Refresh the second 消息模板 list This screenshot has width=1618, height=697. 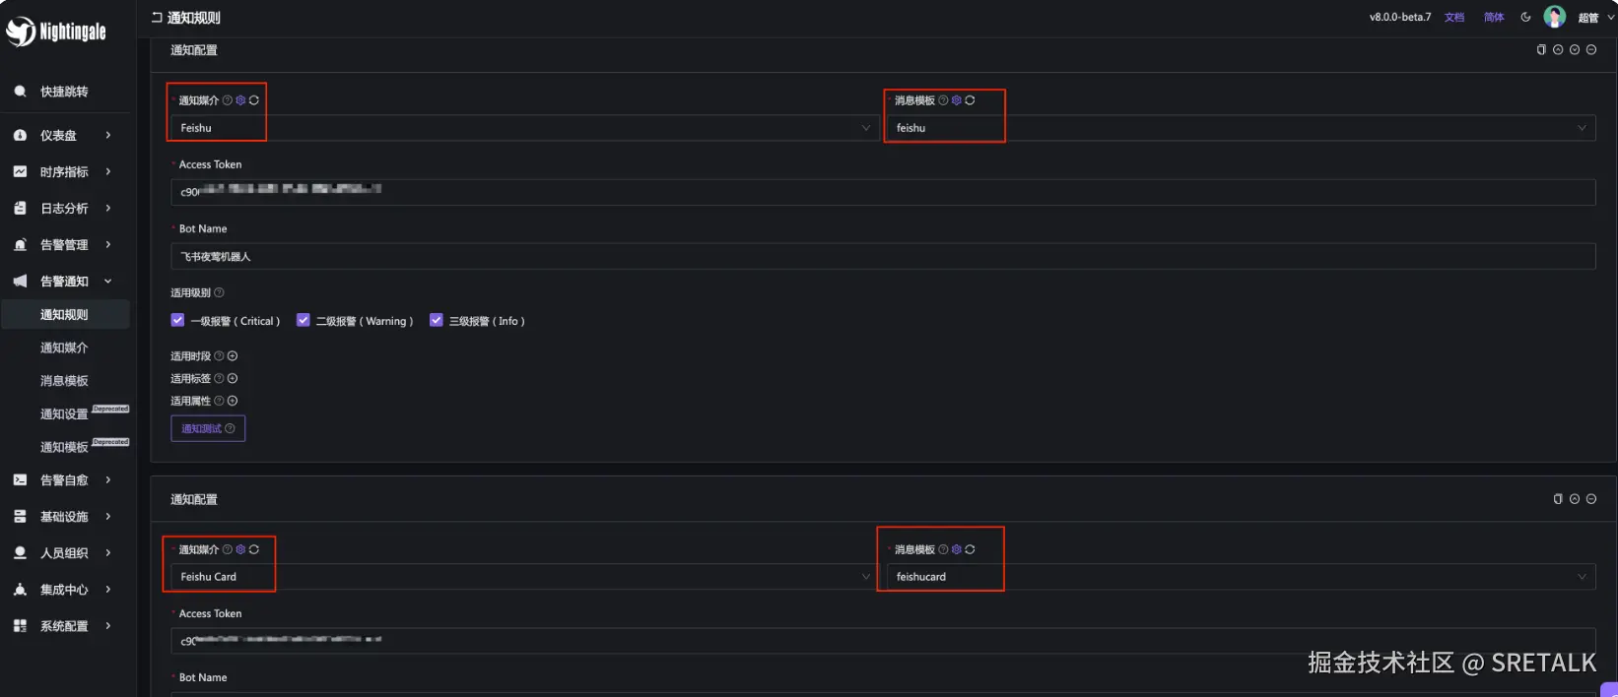tap(970, 549)
